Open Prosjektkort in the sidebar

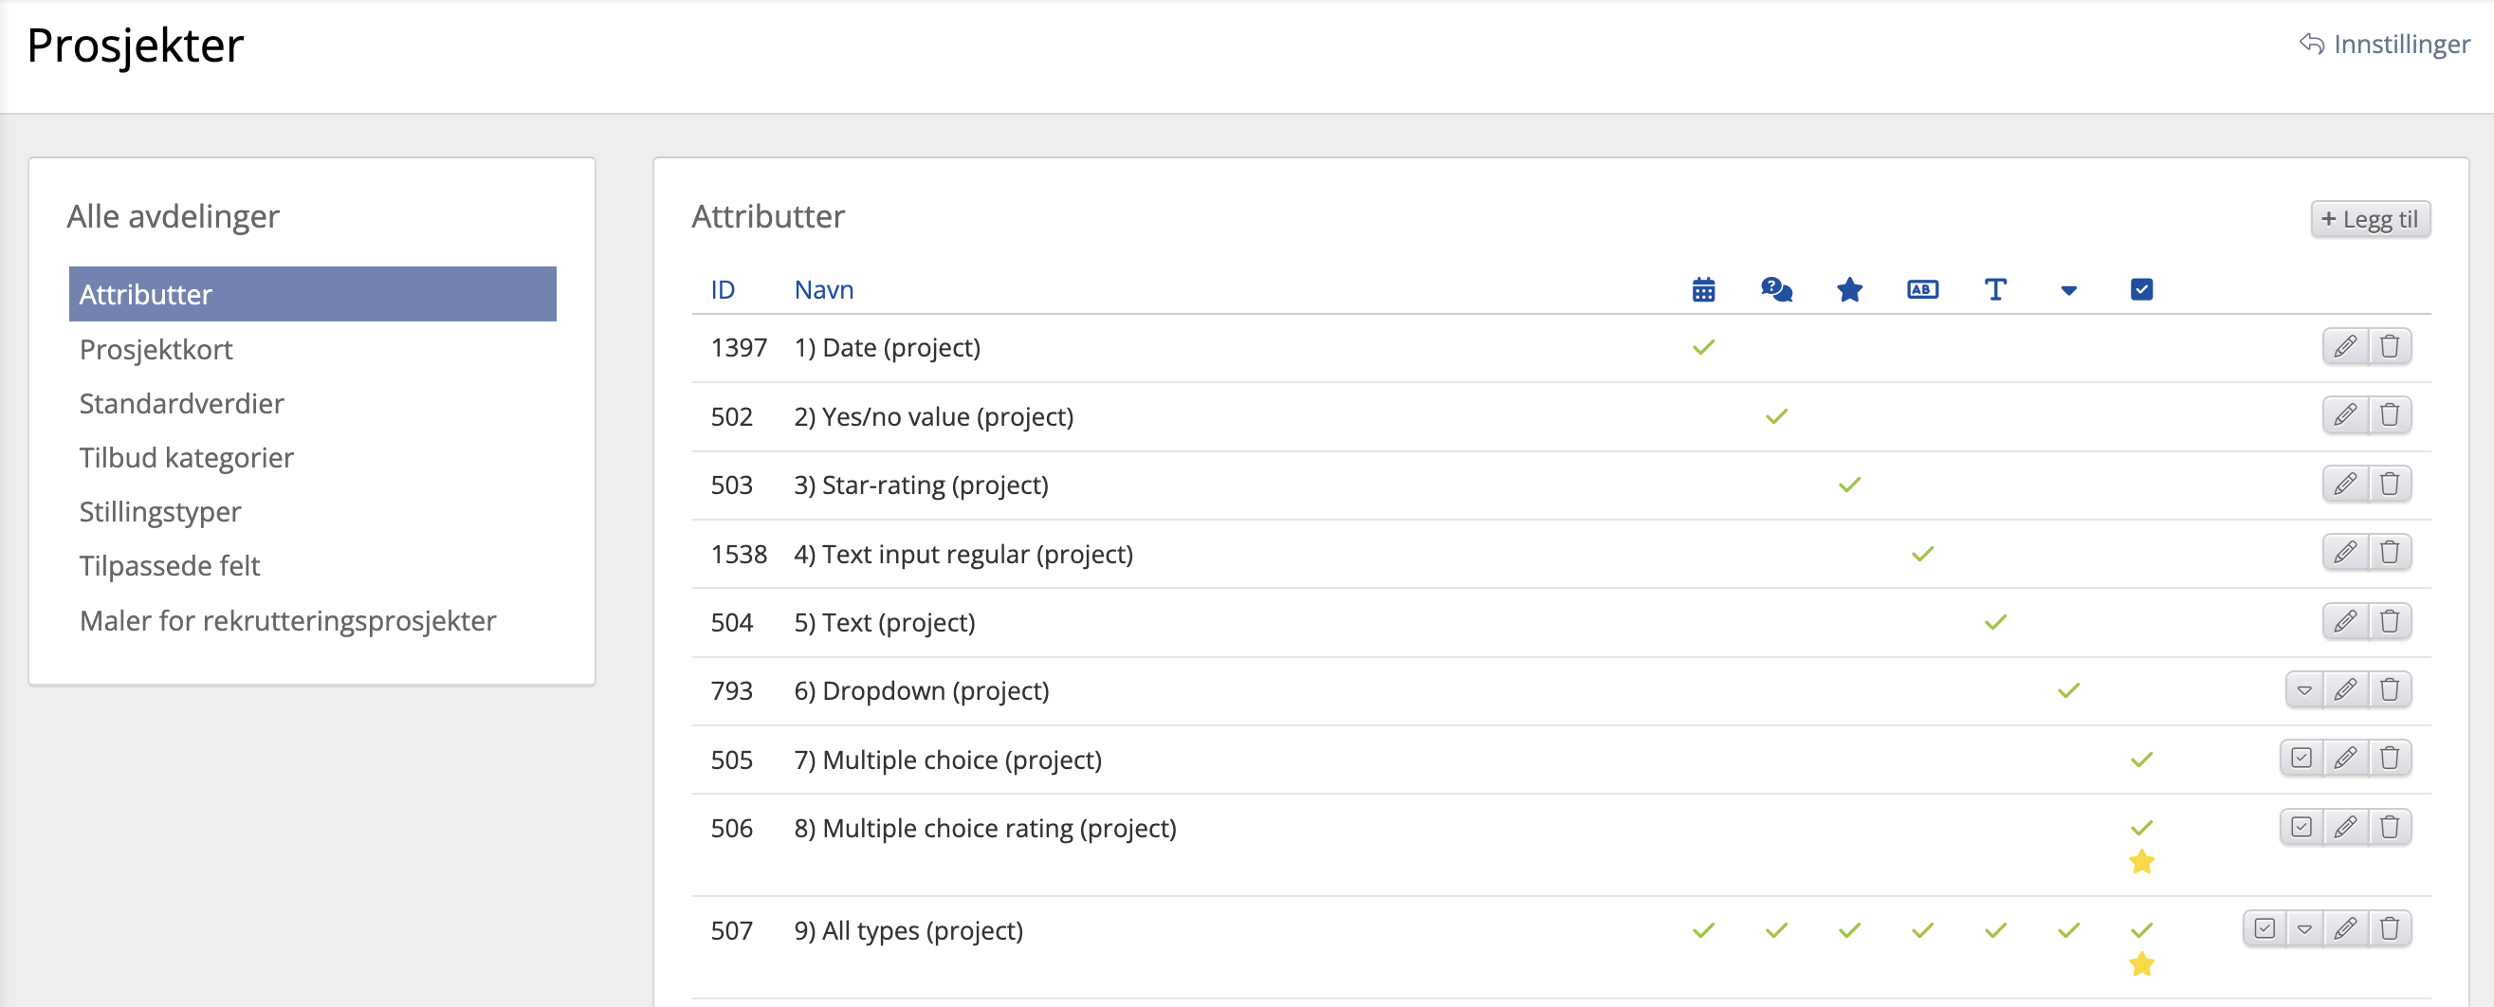pos(156,349)
